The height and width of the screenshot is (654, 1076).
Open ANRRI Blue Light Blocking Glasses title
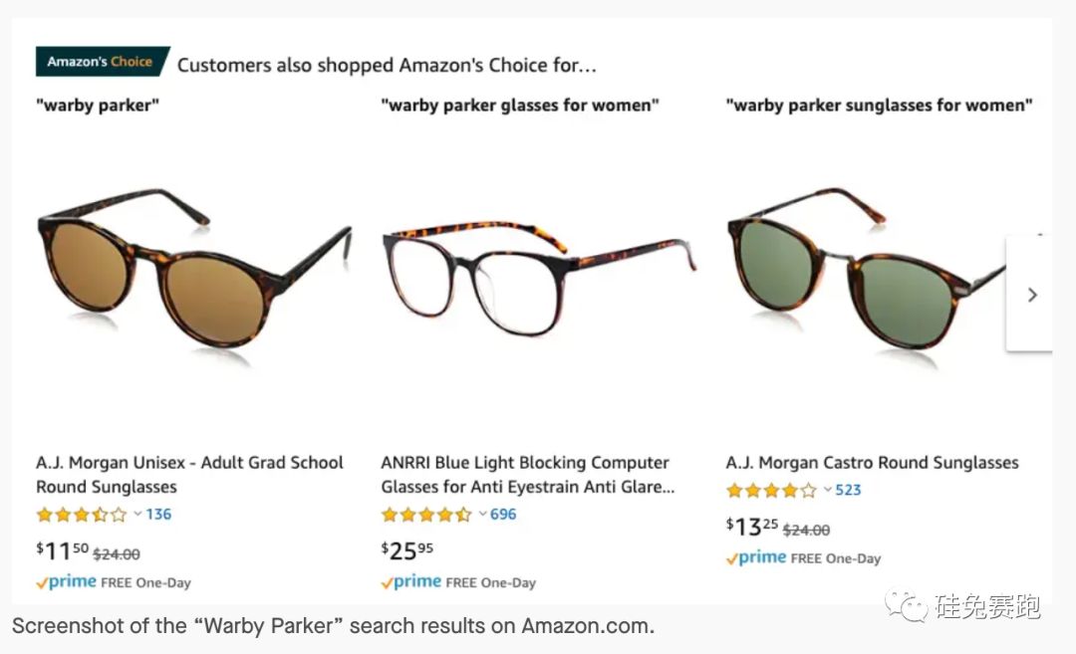tap(527, 475)
